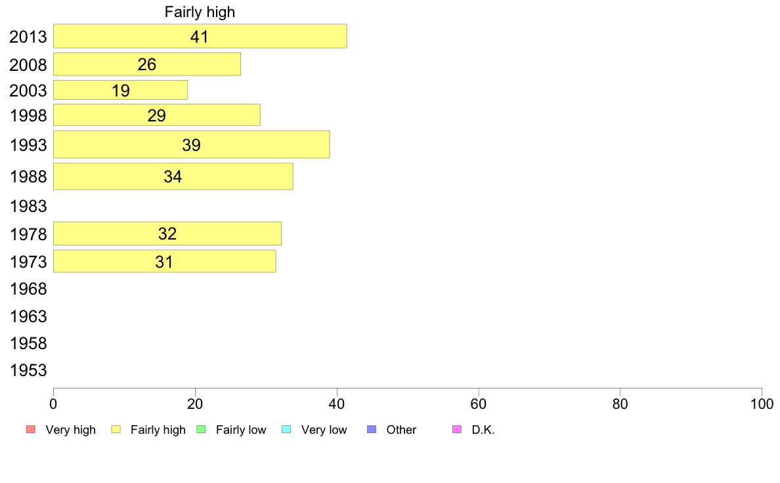Click the red Very high legend swatch
The height and width of the screenshot is (483, 780).
pos(31,429)
